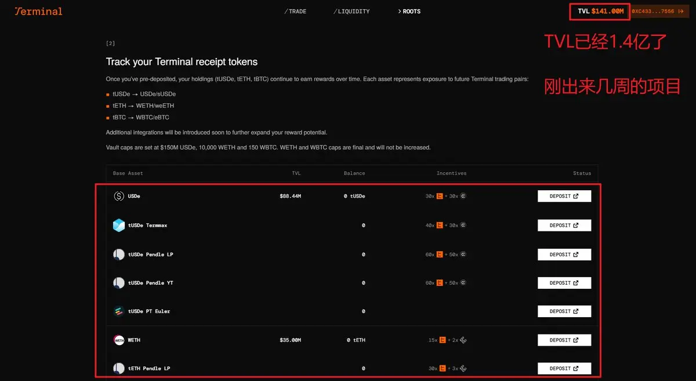Image resolution: width=696 pixels, height=381 pixels.
Task: Click the Status column header
Action: click(x=582, y=173)
